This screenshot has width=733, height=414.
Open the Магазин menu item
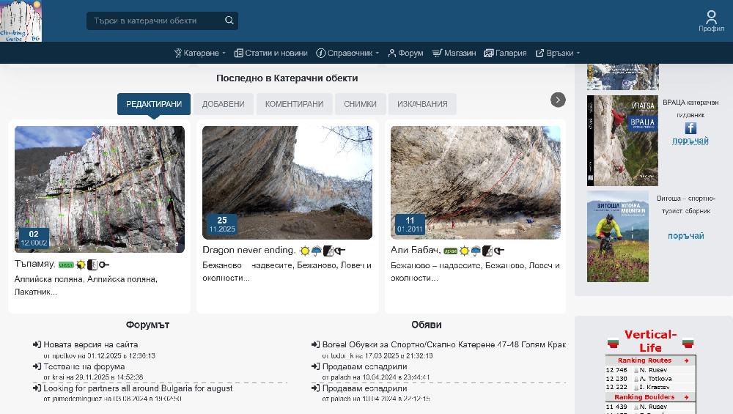(454, 53)
